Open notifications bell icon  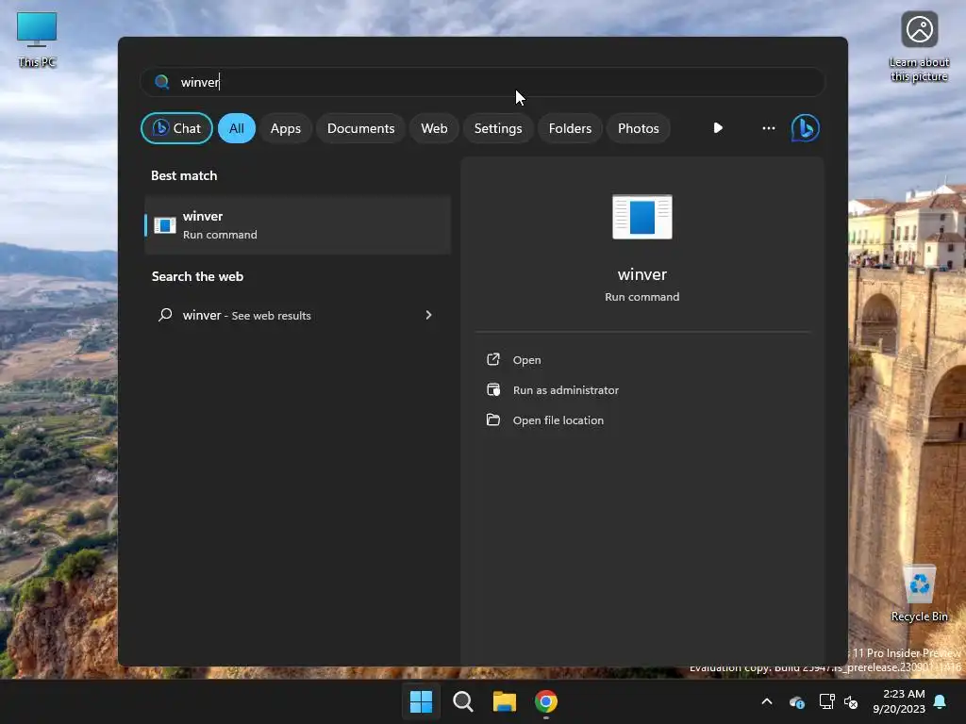pyautogui.click(x=941, y=701)
